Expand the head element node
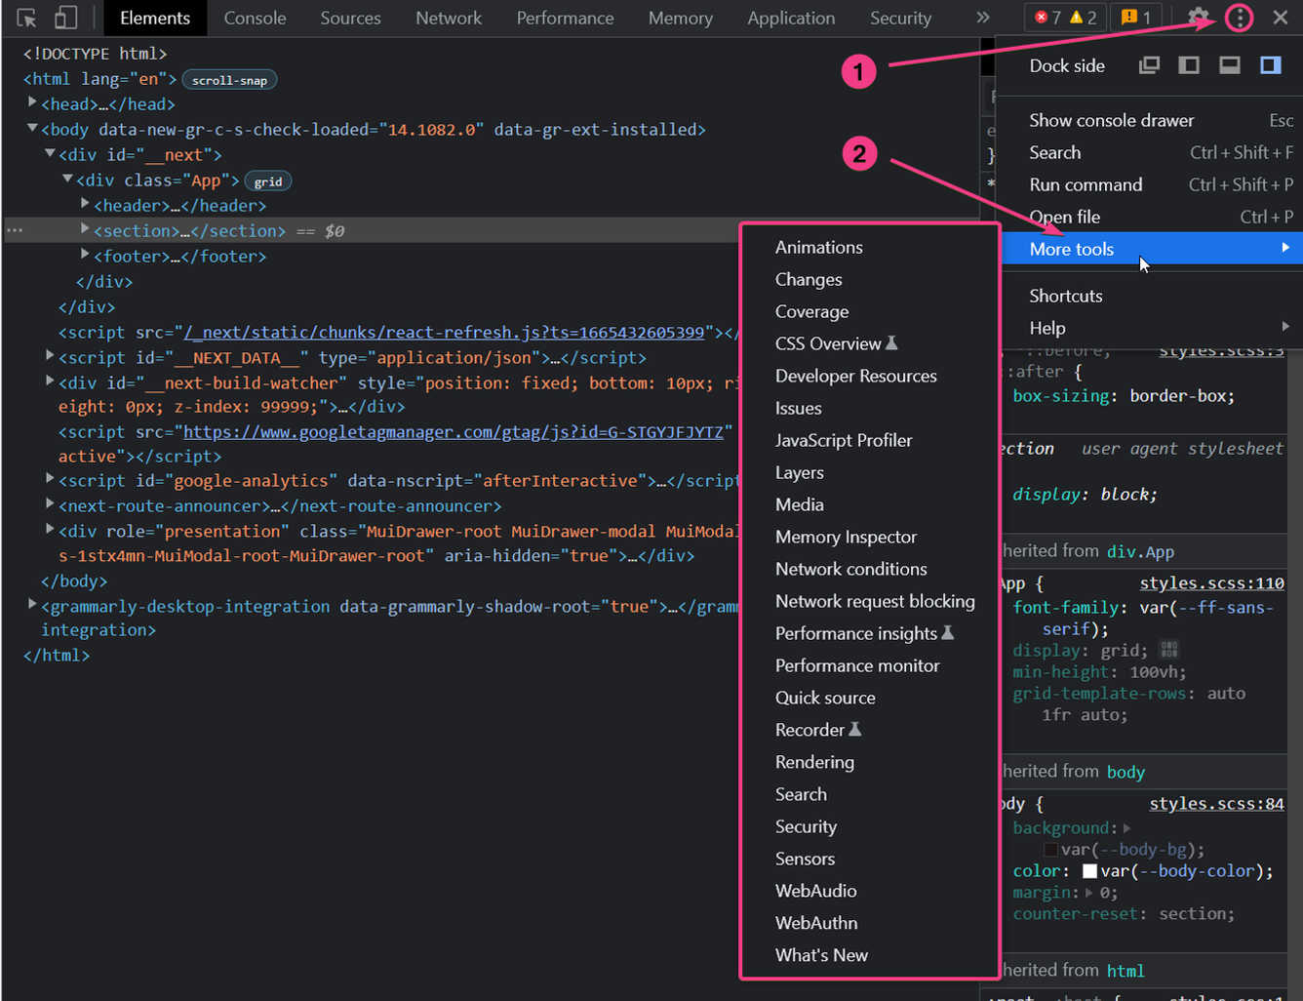 tap(32, 101)
